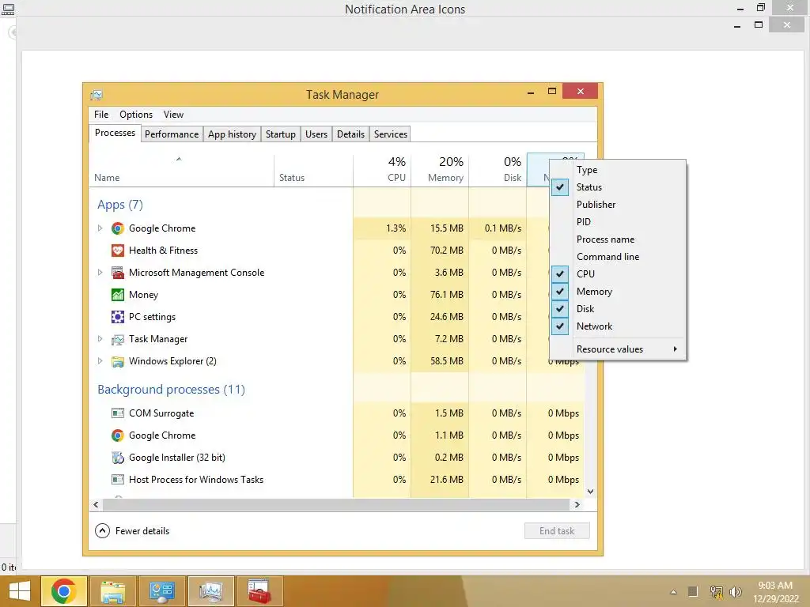This screenshot has height=607, width=810.
Task: Open the View menu
Action: (x=173, y=115)
